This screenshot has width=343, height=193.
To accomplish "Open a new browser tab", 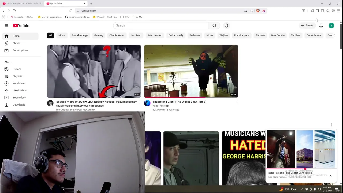I will point(91,3).
